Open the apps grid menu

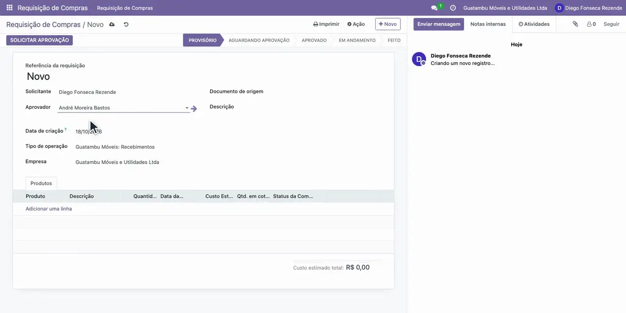(x=9, y=8)
